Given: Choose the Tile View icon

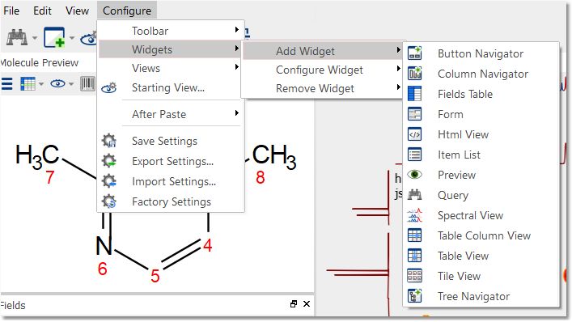Looking at the screenshot, I should (x=414, y=276).
